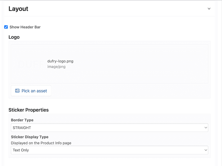This screenshot has width=222, height=166.
Task: Uncheck the Show Header Bar checkbox
Action: coord(6,27)
